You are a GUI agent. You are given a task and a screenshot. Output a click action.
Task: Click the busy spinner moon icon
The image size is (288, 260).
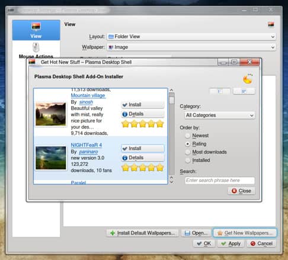(248, 79)
